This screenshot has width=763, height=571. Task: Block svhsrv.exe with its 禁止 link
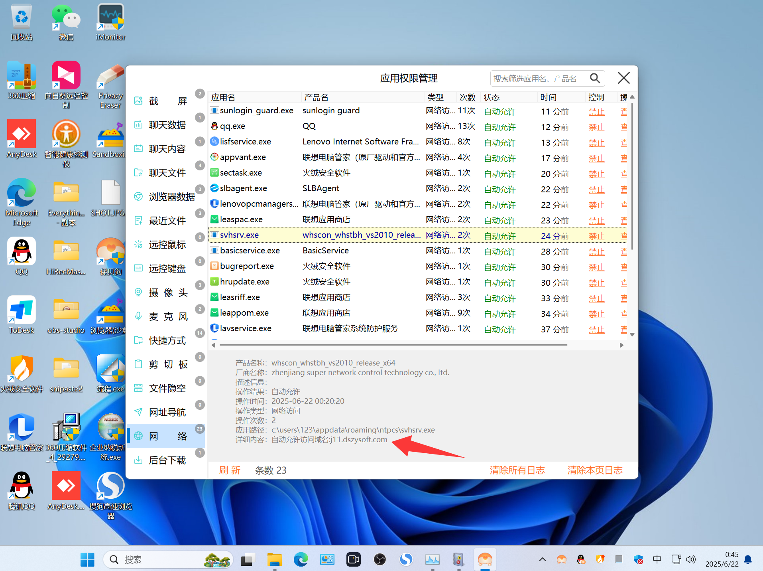(x=596, y=236)
